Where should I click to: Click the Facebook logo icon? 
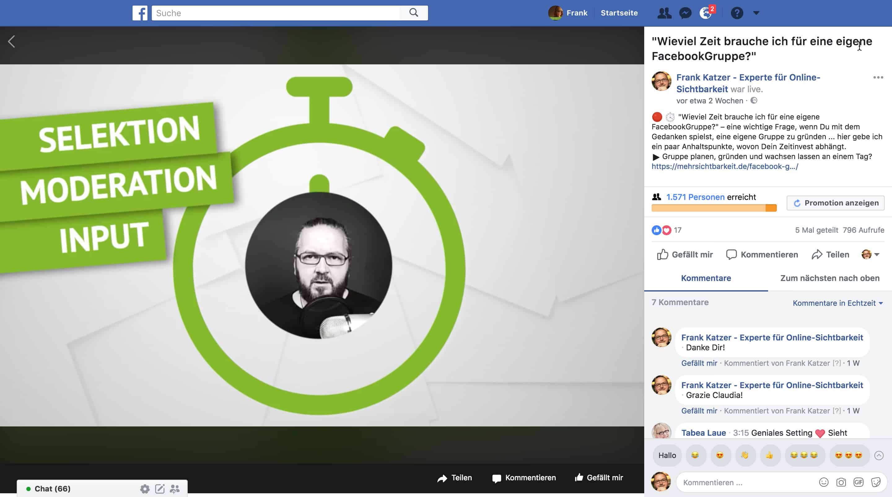point(140,13)
